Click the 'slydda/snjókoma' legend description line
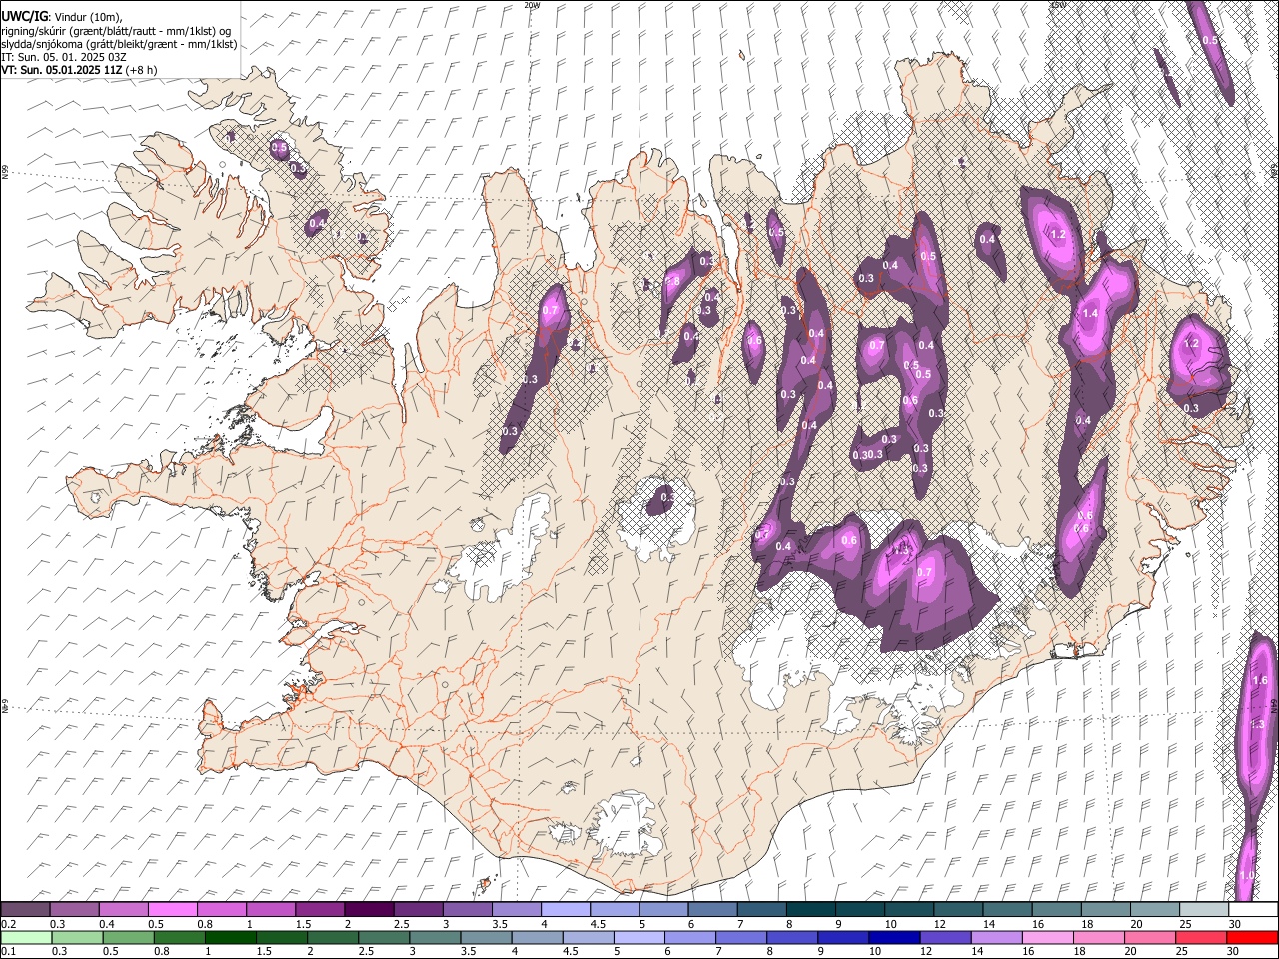 tap(120, 44)
